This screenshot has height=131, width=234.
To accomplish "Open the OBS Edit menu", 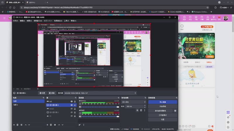I will coord(23,21).
